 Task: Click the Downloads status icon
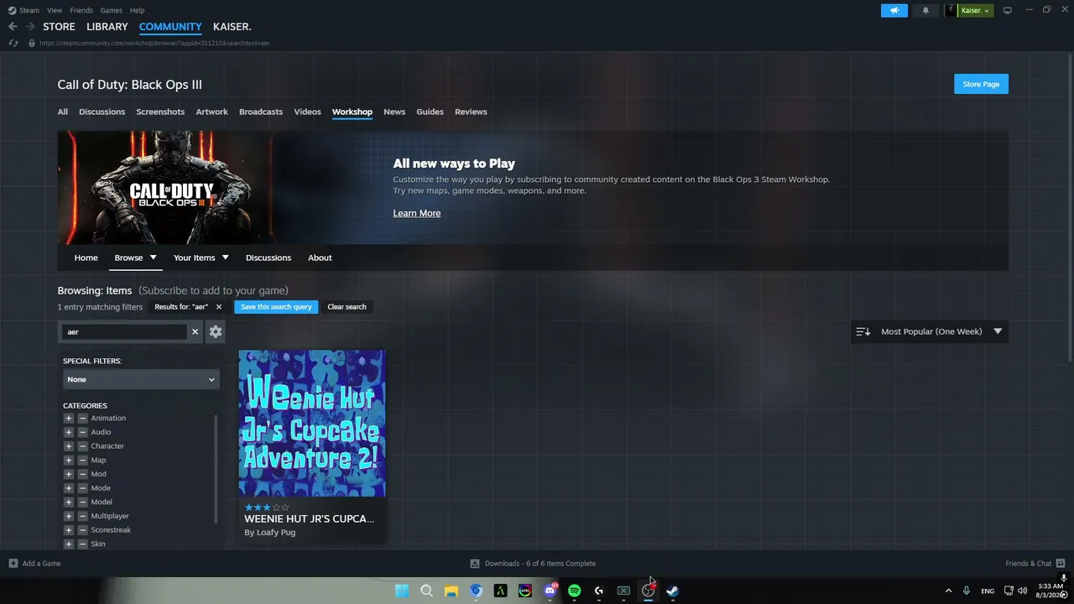point(475,564)
